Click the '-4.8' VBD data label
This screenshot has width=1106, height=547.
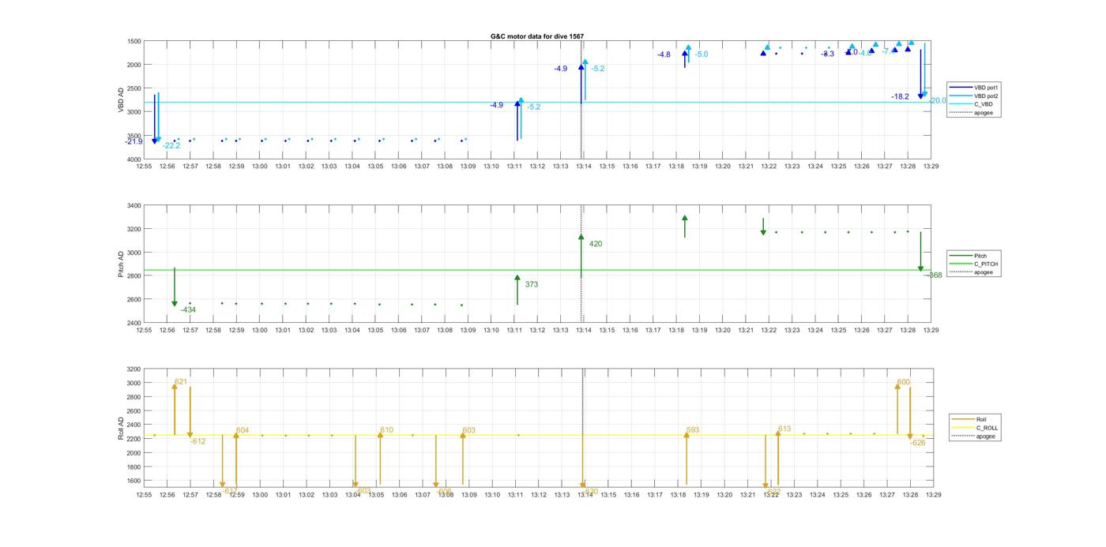[x=664, y=54]
